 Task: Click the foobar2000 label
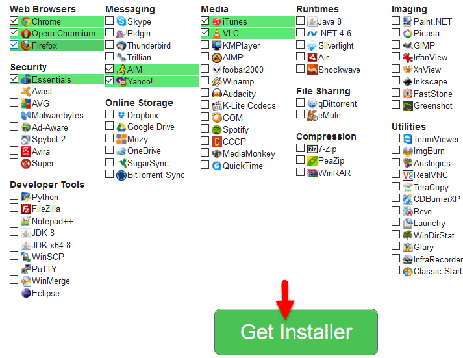click(243, 70)
